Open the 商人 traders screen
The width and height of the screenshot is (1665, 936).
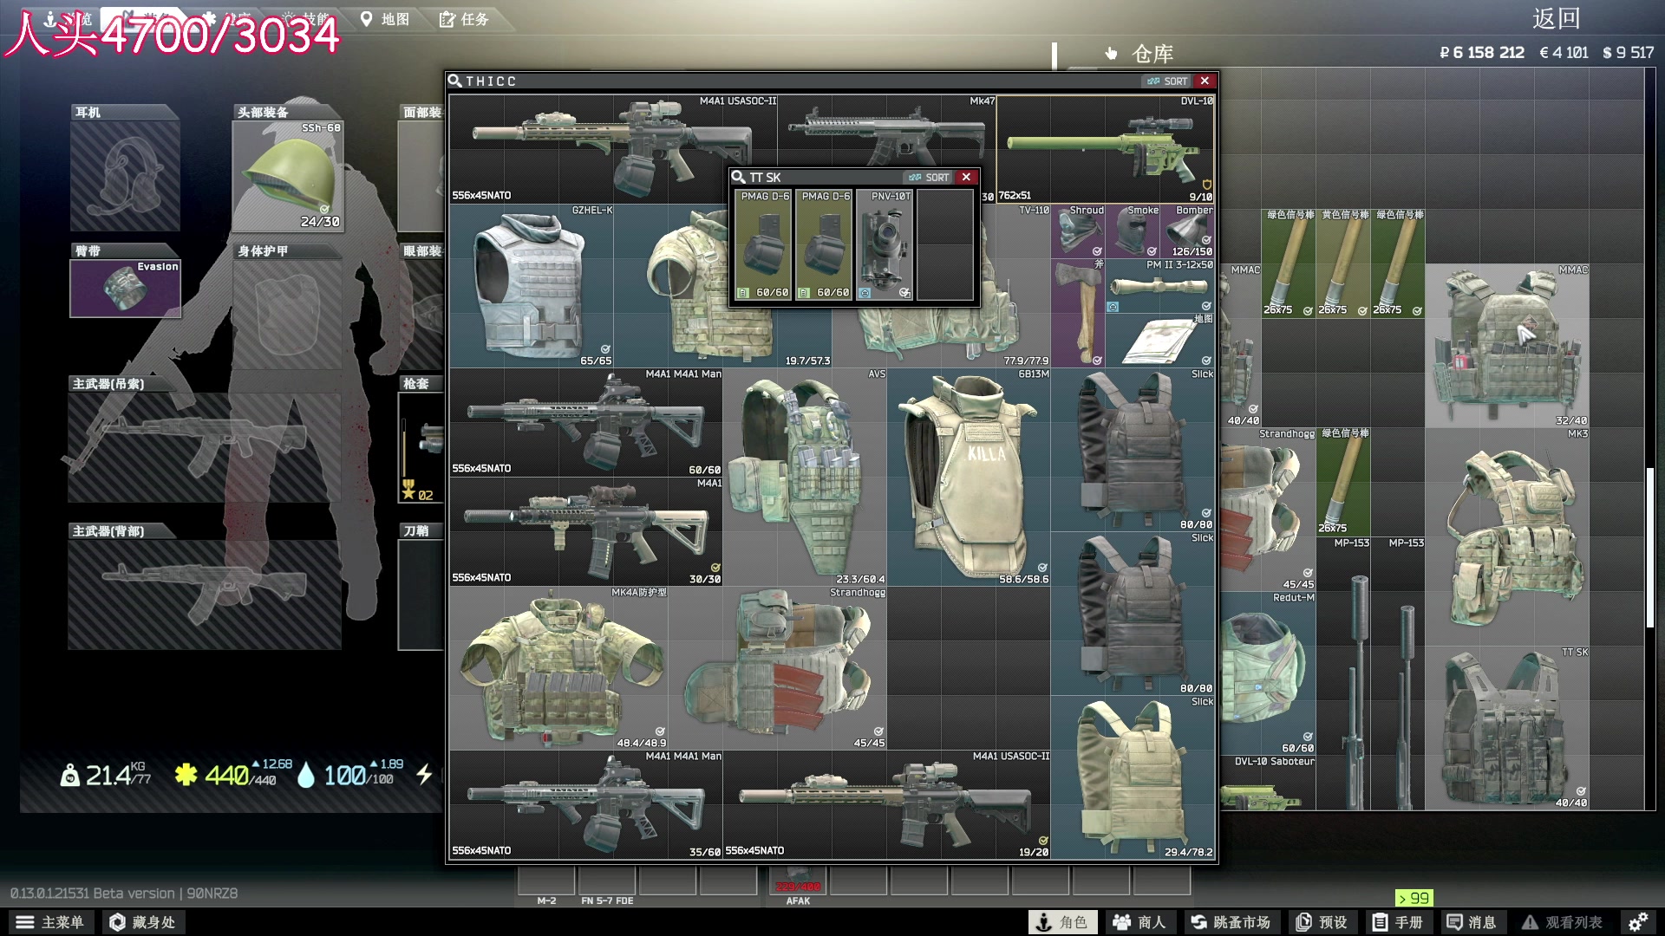1139,922
